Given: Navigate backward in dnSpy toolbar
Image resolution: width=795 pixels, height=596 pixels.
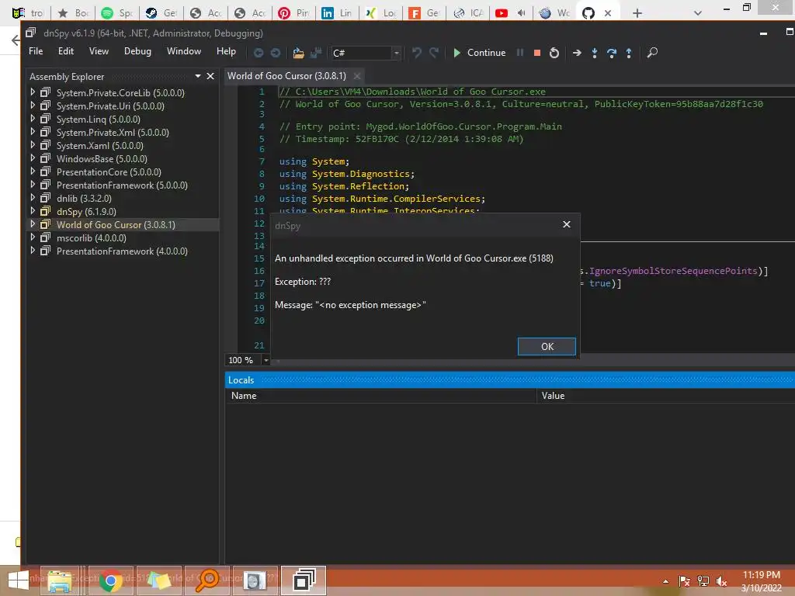Looking at the screenshot, I should (x=259, y=53).
